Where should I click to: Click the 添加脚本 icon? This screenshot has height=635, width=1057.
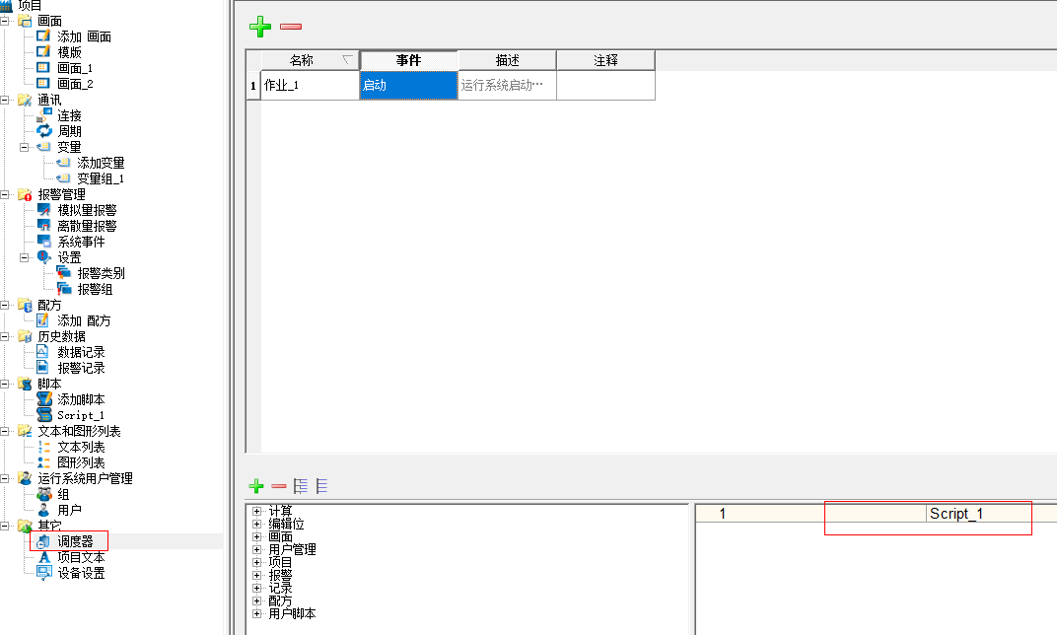[44, 399]
